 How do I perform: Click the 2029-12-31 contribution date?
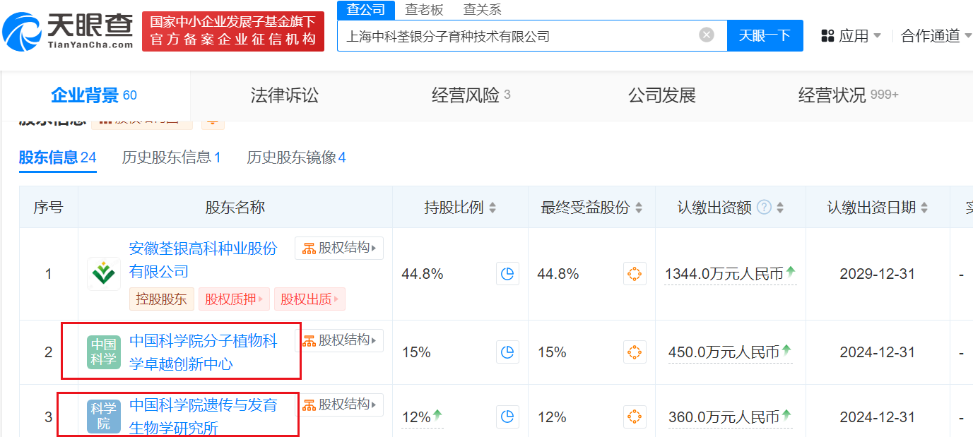pos(878,274)
